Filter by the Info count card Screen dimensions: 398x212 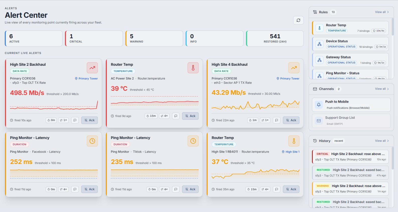(214, 38)
